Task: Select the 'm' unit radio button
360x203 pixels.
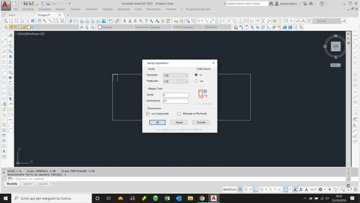Action: coord(196,75)
